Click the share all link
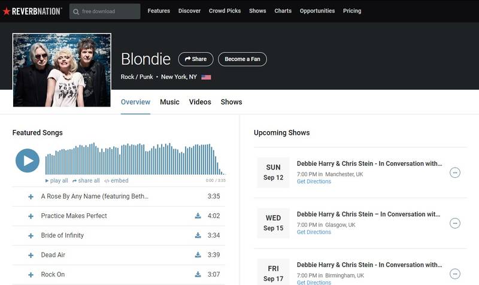Viewport: 479px width, 285px height. pos(86,181)
